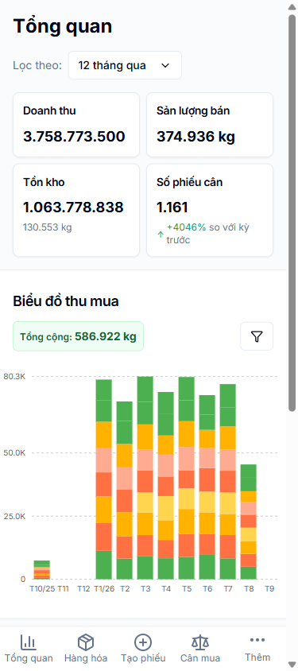
Task: Click the 50.0K axis label
Action: [x=14, y=452]
